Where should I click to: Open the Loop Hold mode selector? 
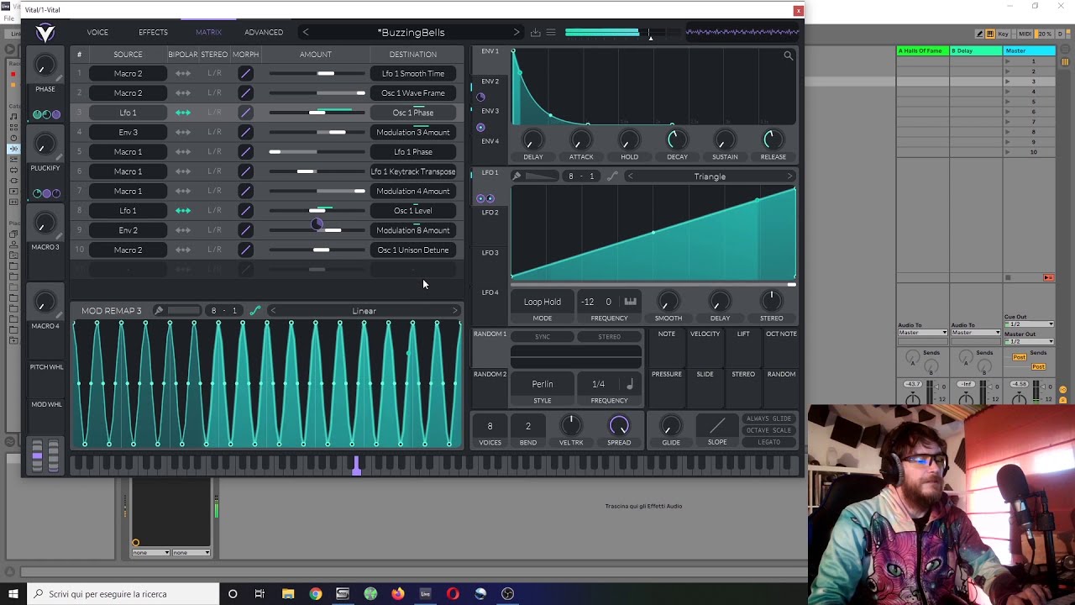543,302
